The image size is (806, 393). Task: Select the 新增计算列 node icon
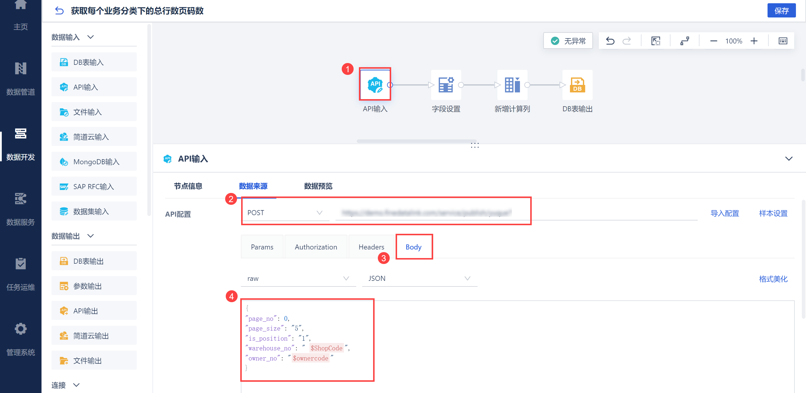click(x=512, y=84)
